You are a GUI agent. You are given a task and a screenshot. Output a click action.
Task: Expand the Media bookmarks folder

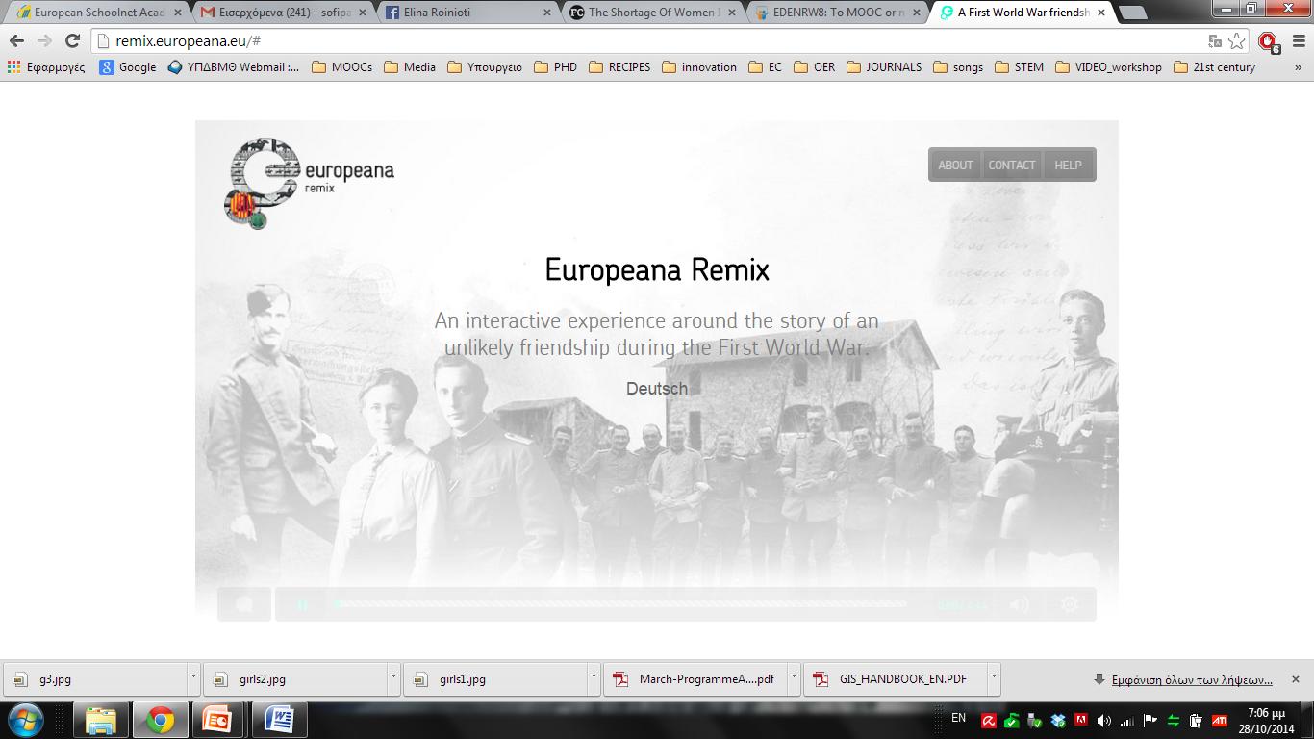(x=410, y=67)
